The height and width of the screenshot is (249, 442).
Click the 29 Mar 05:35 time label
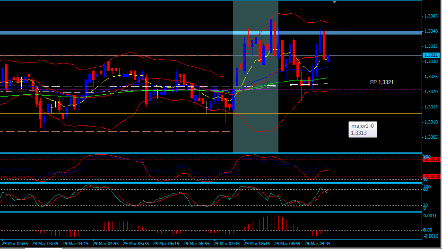tap(136, 243)
